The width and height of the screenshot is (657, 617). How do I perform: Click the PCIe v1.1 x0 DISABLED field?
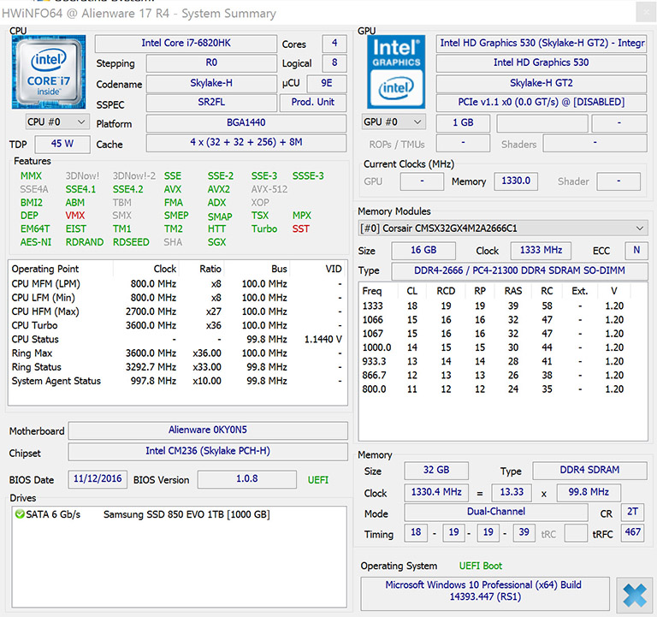(x=542, y=103)
